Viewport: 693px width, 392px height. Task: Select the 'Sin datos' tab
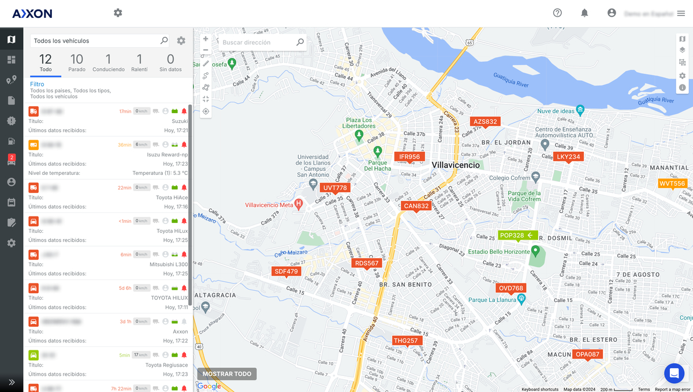tap(170, 63)
